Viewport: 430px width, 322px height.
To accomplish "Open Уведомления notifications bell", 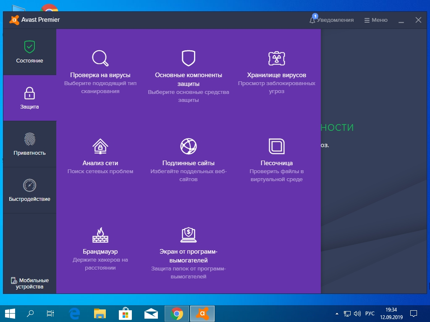I will coord(332,20).
